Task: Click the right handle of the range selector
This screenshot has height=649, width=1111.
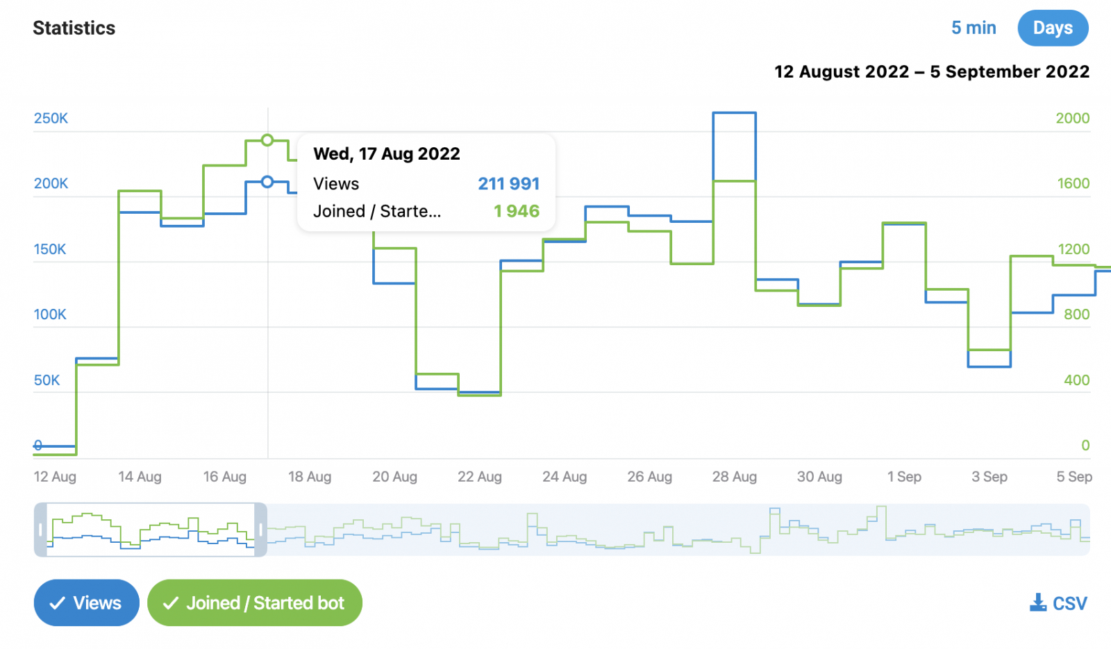Action: click(261, 530)
